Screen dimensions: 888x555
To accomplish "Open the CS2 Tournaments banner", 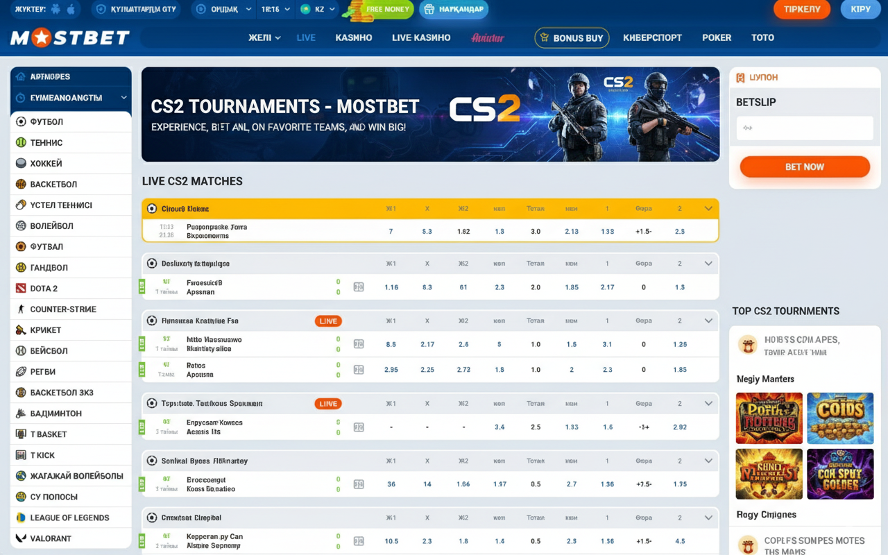I will pos(430,114).
